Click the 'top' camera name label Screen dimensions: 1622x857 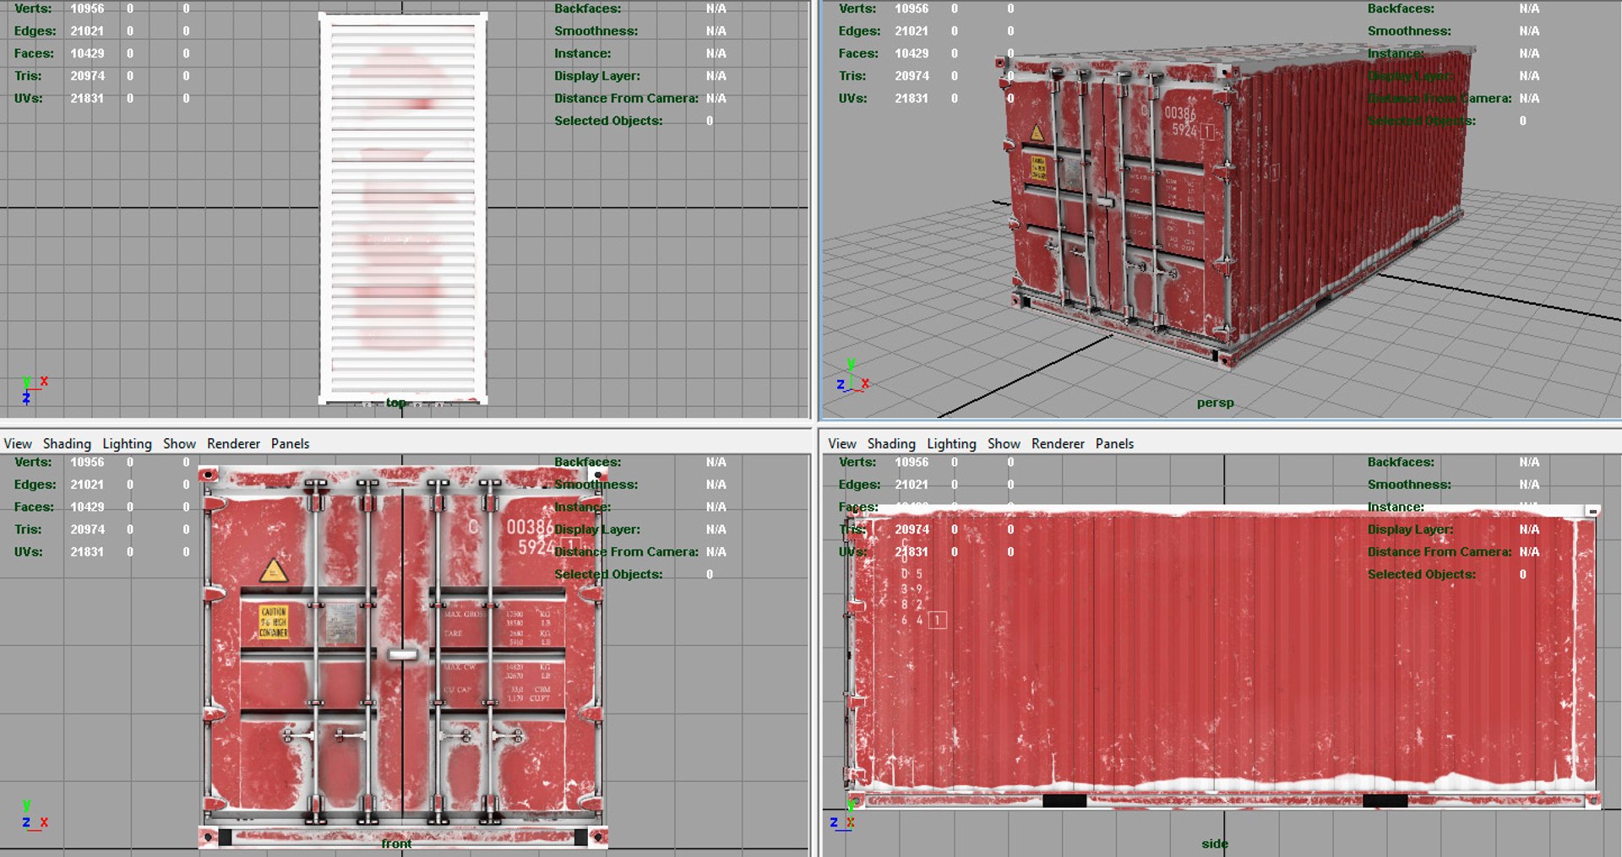pyautogui.click(x=396, y=403)
